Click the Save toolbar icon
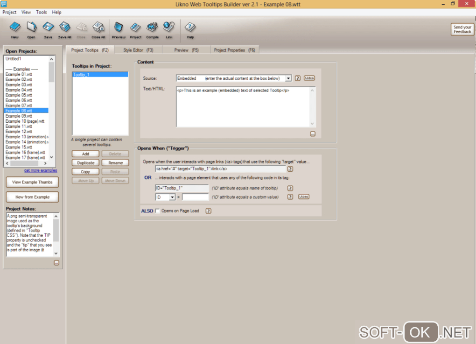The height and width of the screenshot is (344, 476). pyautogui.click(x=48, y=30)
